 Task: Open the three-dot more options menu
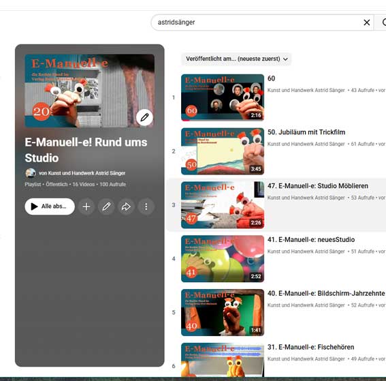click(146, 207)
